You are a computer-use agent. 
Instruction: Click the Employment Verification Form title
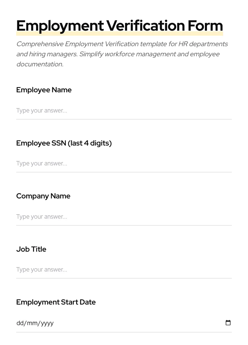[120, 25]
